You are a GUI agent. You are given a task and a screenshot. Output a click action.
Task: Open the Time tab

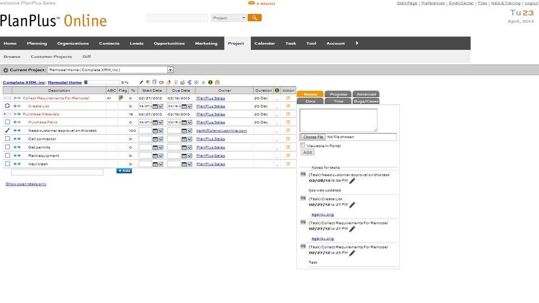pos(338,101)
